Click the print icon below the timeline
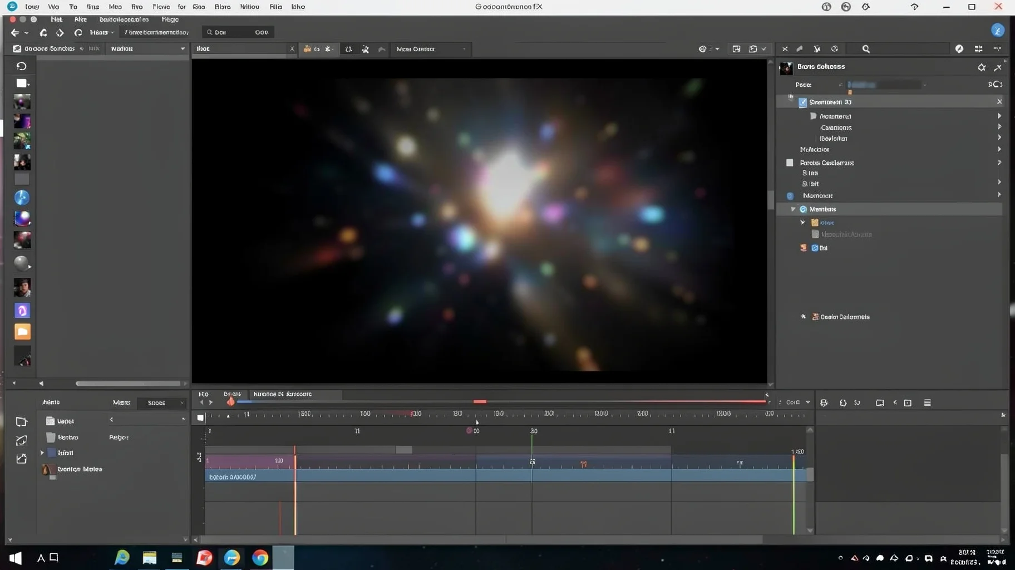Viewport: 1015px width, 570px height. click(824, 402)
